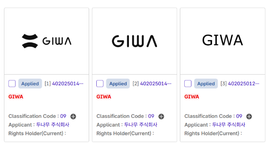
Task: Expand classification codes plus icon in second card
Action: tap(161, 116)
